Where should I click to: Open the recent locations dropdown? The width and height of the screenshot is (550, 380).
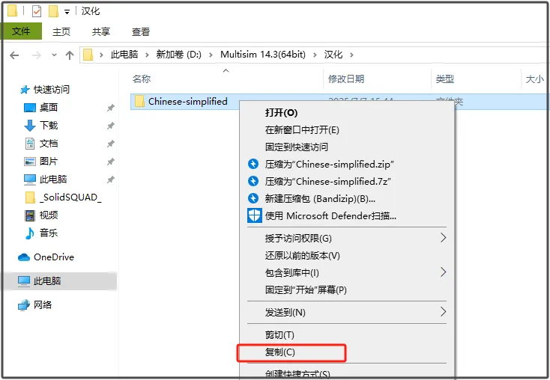(54, 55)
